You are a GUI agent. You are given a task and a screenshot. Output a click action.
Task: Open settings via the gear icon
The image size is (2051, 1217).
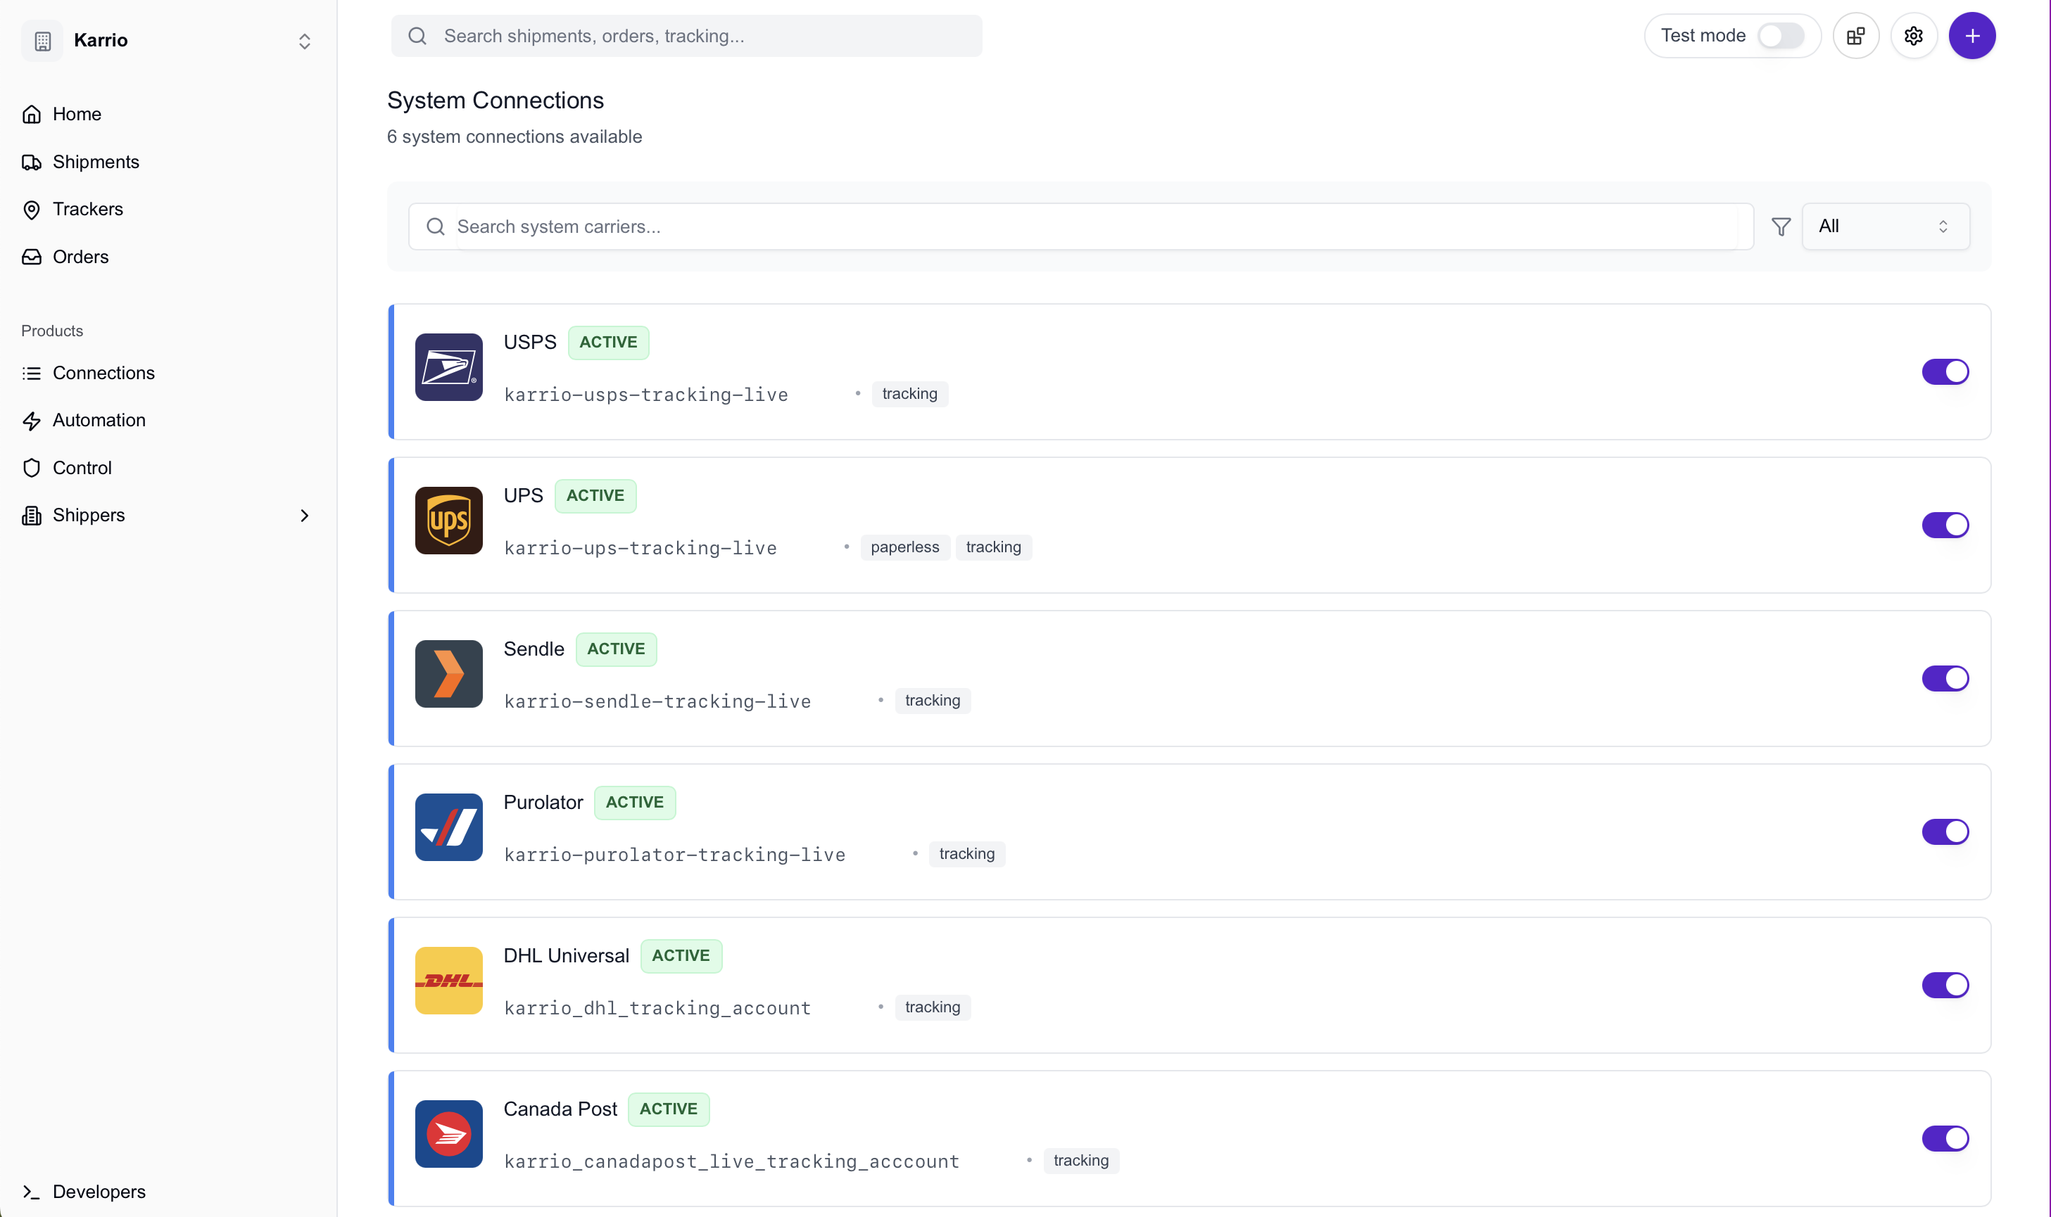point(1913,35)
